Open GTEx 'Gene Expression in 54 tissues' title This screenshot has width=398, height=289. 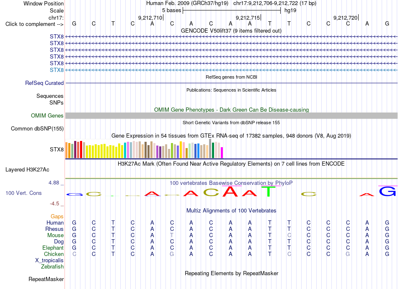click(x=231, y=136)
